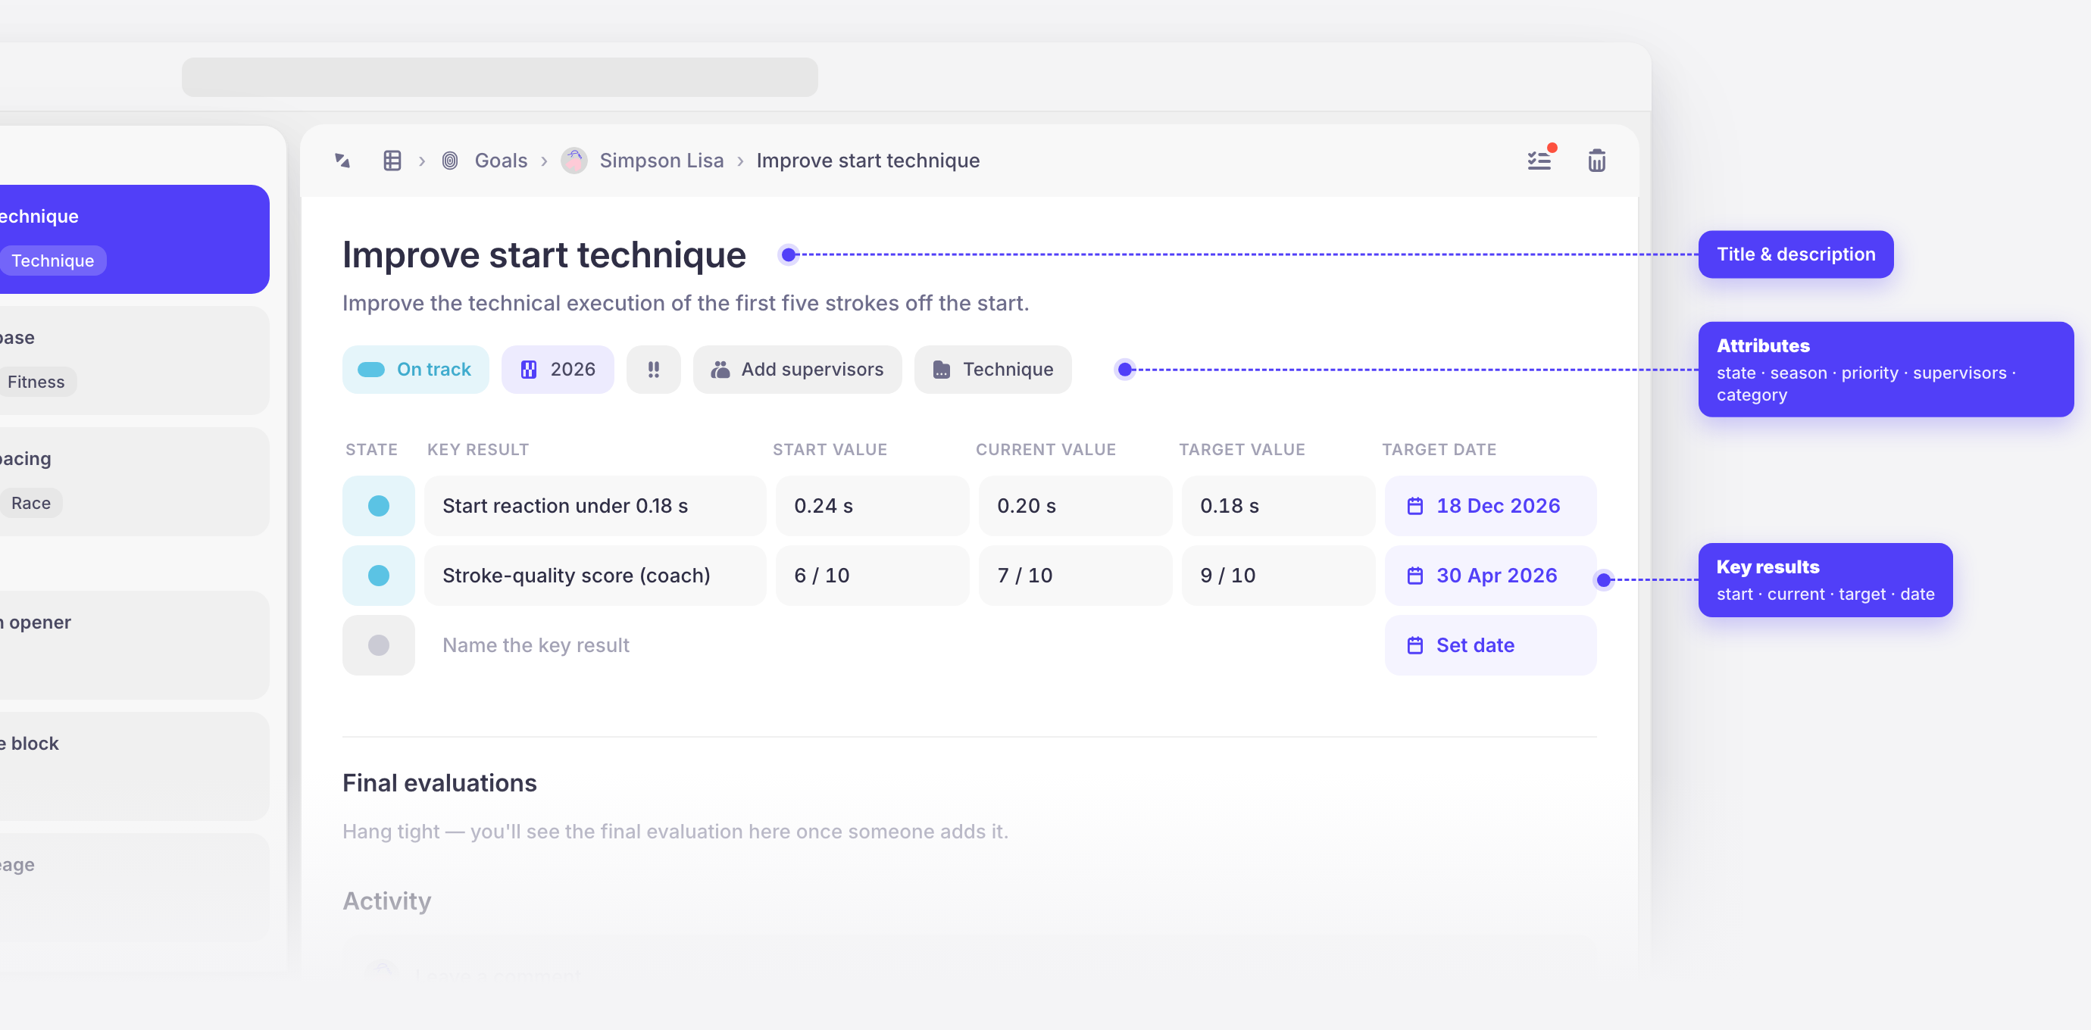The width and height of the screenshot is (2091, 1030).
Task: Click Improve start technique breadcrumb
Action: click(x=867, y=161)
